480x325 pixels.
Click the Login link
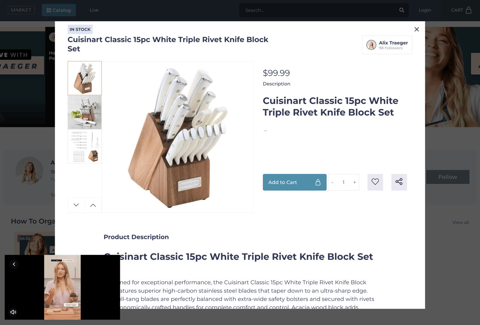(425, 10)
